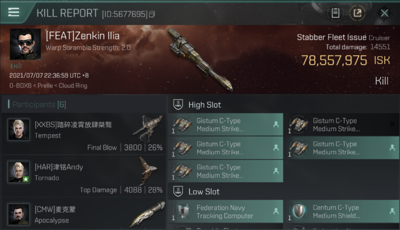Select the first Gistum C-Type Medium Strike module

(226, 125)
